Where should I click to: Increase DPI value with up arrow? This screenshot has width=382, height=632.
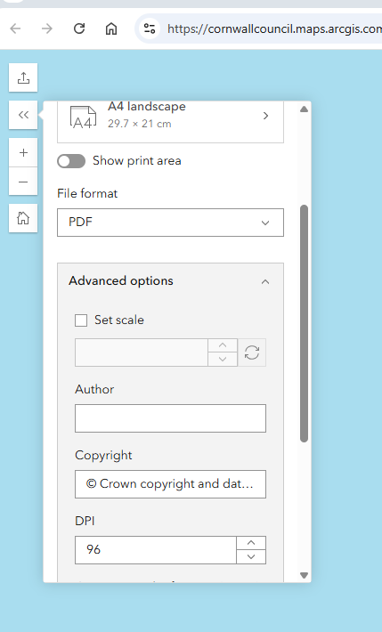click(251, 543)
